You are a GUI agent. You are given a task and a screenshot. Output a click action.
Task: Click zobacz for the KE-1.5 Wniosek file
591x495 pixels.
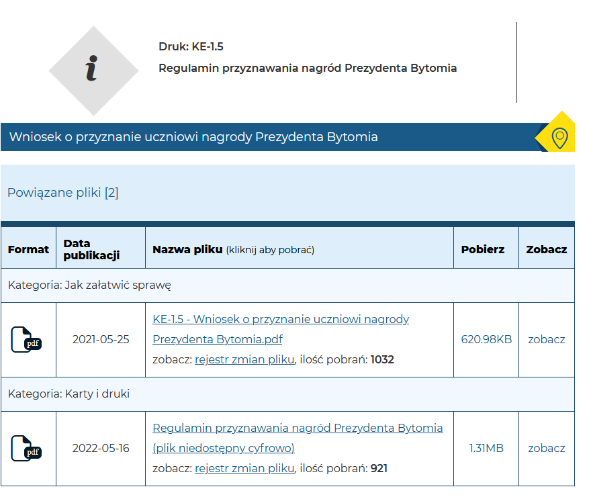(x=547, y=340)
